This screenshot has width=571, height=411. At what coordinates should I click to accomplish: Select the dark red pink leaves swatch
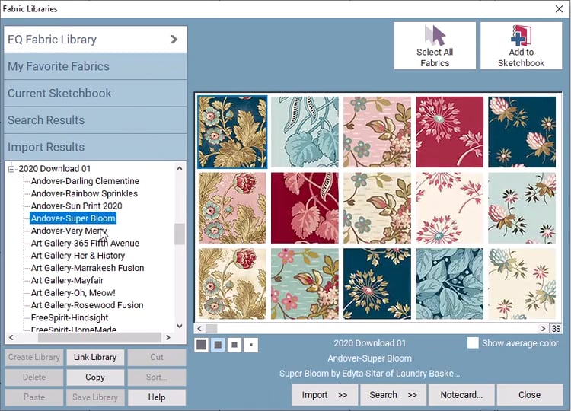[305, 208]
